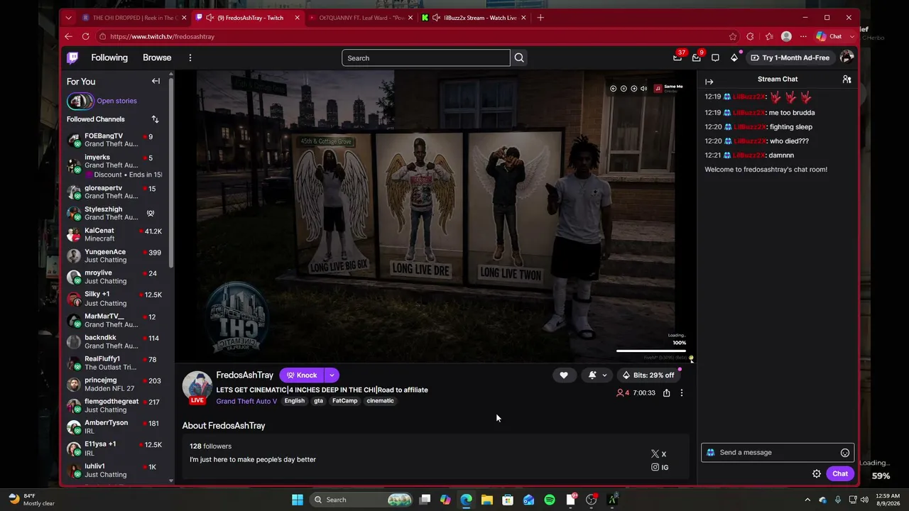Go to the Twitch home logo
Screen dimensions: 909x511
[72, 58]
